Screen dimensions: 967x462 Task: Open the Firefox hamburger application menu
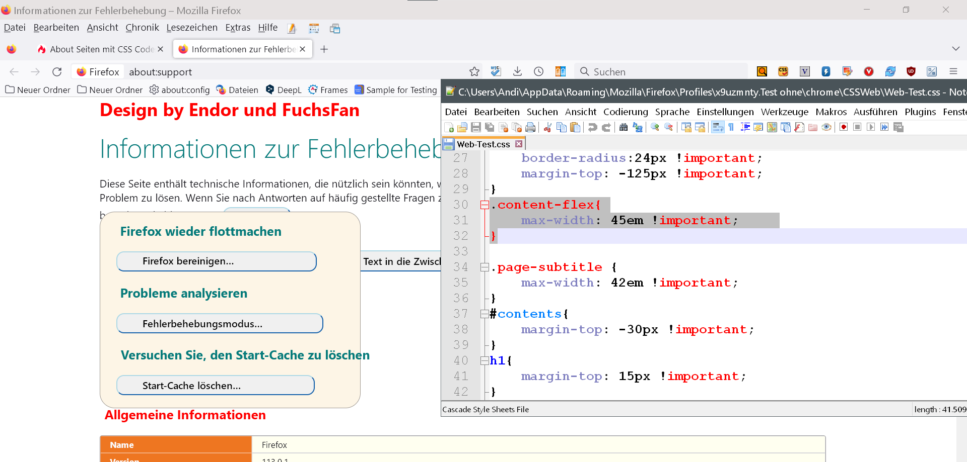953,72
